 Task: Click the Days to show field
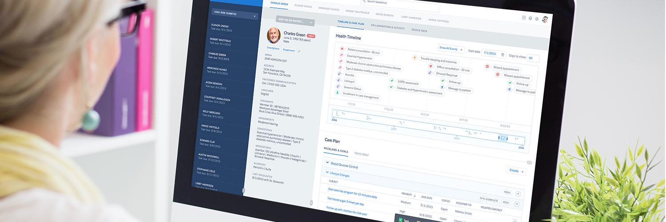click(533, 58)
